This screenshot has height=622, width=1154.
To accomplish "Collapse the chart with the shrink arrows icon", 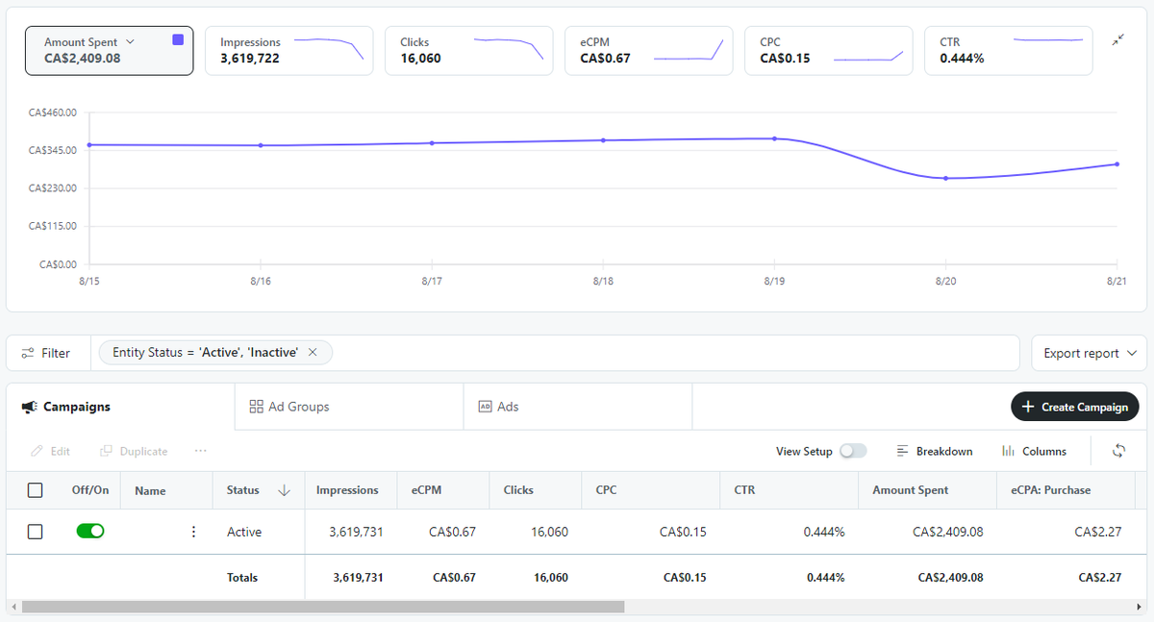I will (1117, 40).
